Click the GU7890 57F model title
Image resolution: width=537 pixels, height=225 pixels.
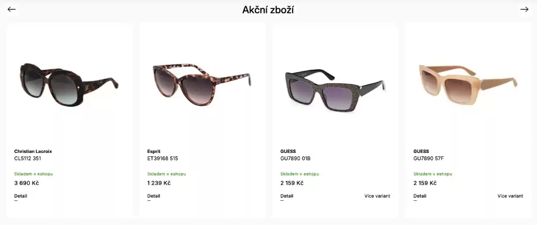coord(428,159)
